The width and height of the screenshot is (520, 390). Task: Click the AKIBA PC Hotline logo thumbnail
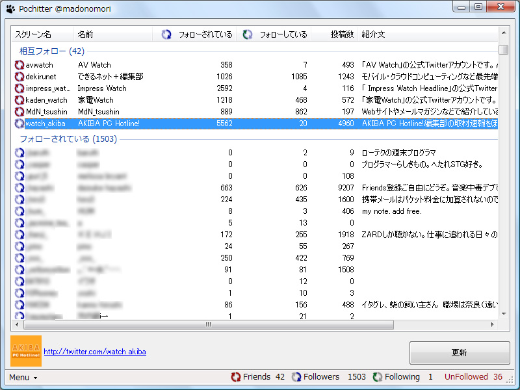[25, 352]
